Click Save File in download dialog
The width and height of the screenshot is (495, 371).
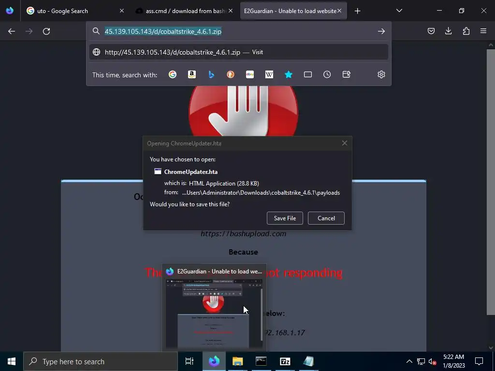285,218
